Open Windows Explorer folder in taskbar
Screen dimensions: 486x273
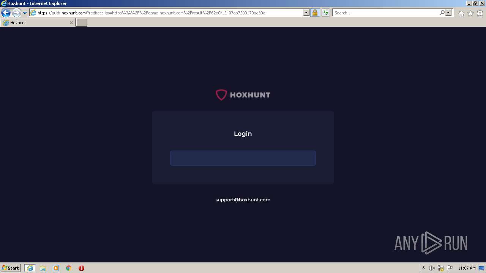pos(43,268)
